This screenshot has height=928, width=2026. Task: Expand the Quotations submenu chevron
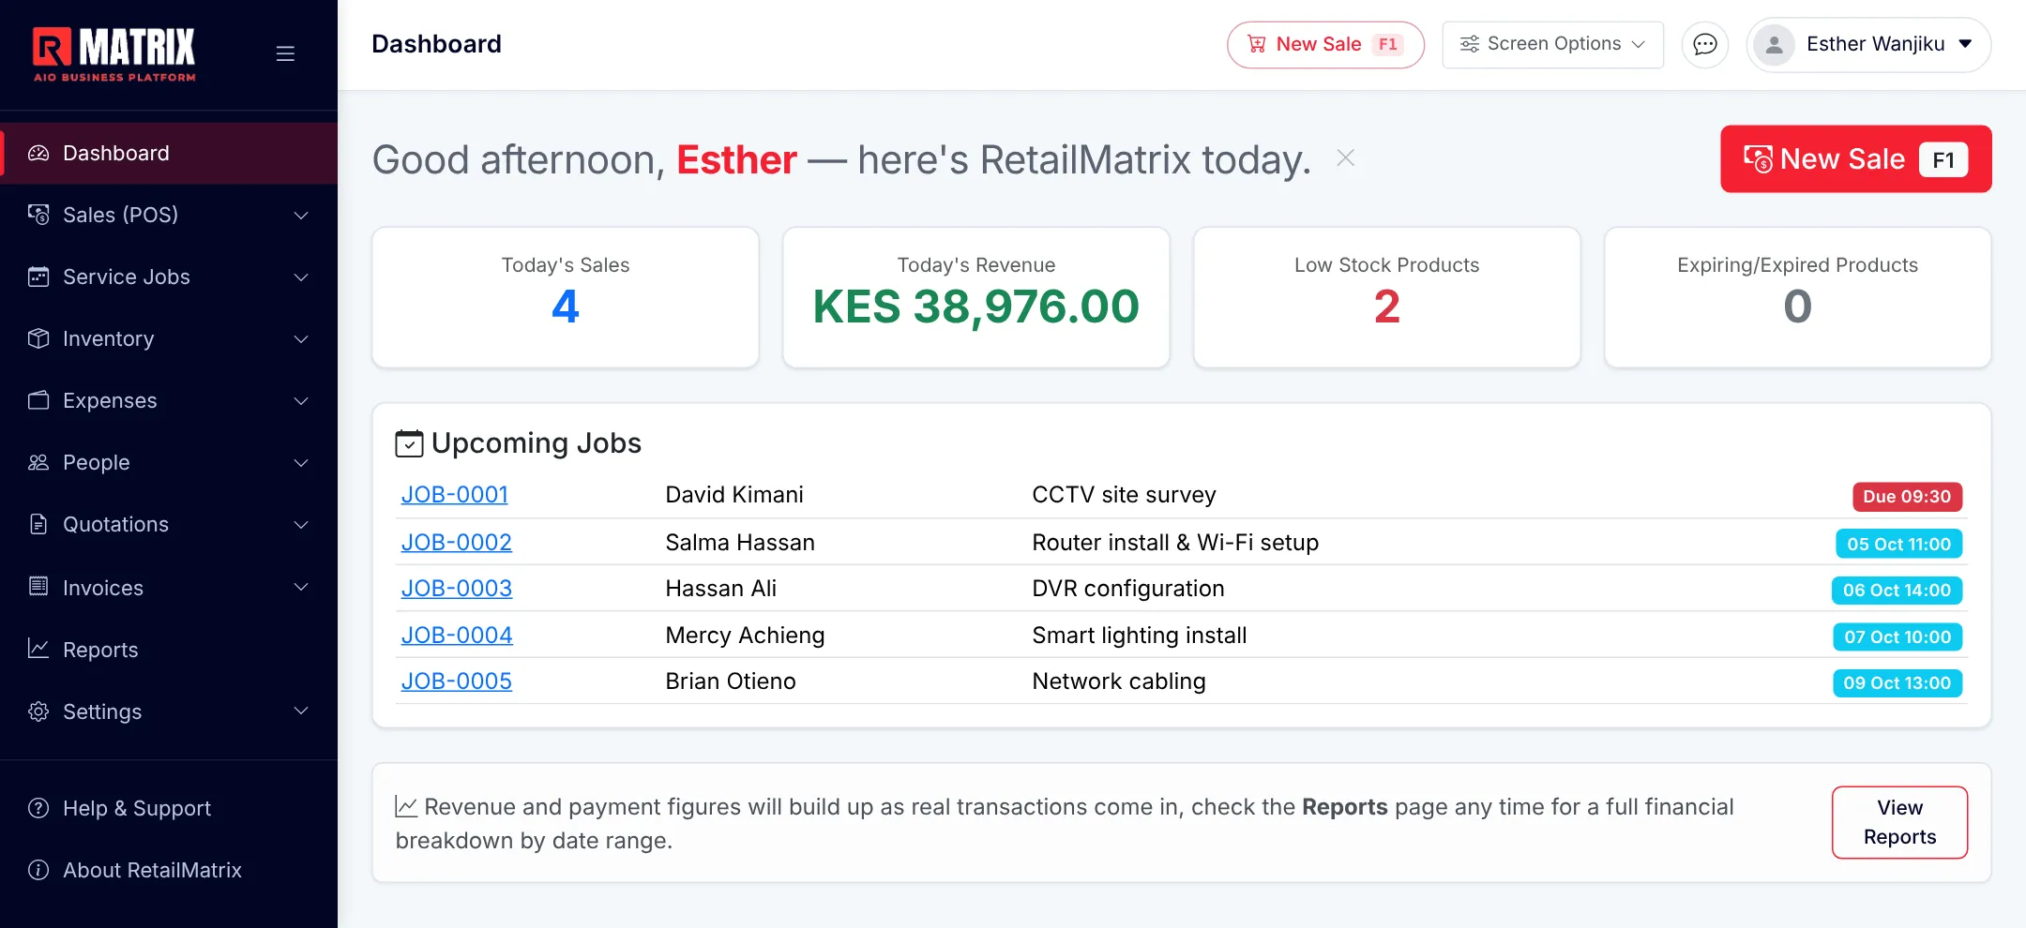pos(301,525)
